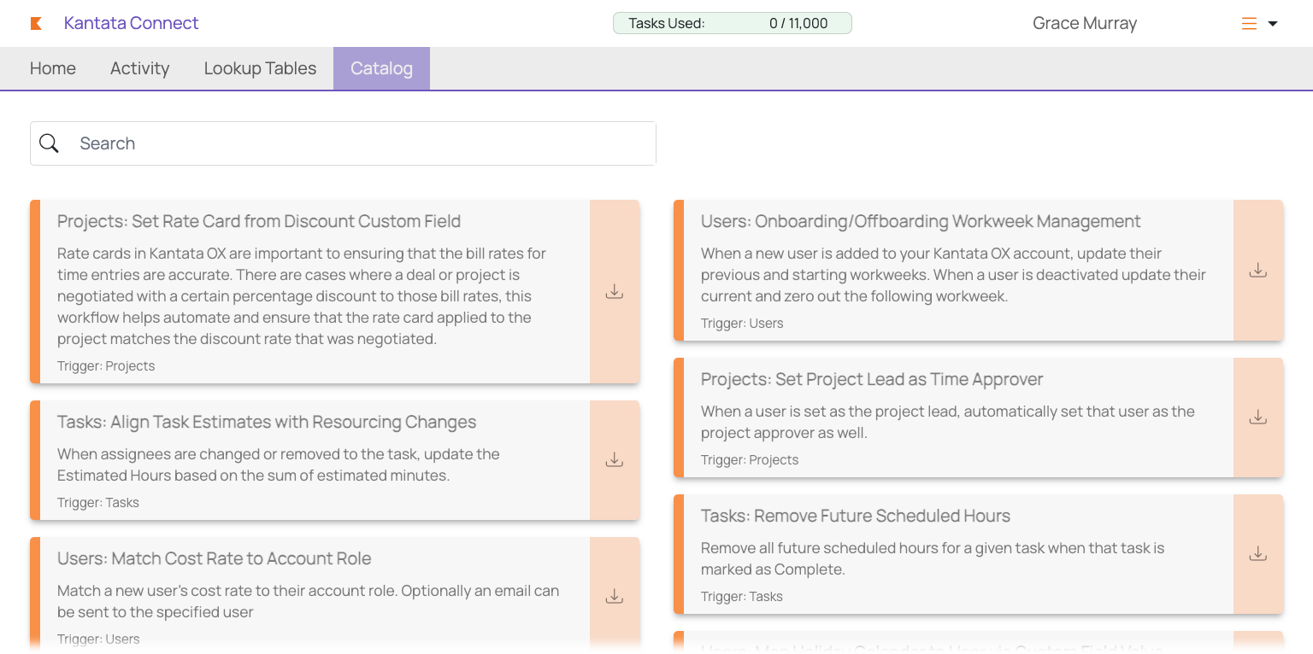Screen dimensions: 1313x654
Task: Focus the catalog Search field
Action: tap(343, 143)
